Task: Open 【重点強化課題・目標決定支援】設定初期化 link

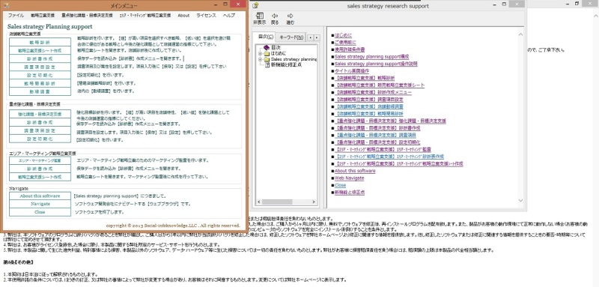Action: tap(377, 142)
